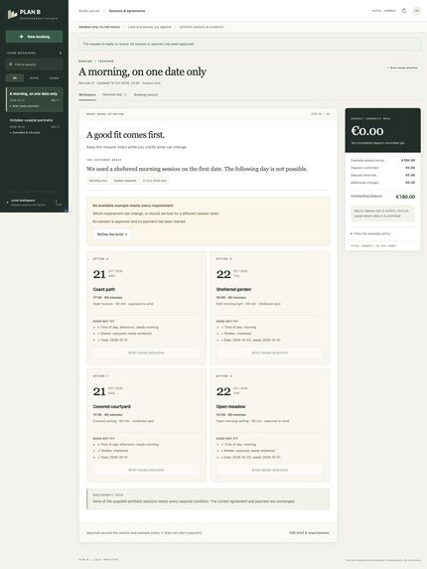Click the Sessions & agreements breadcrumb
427x569 pixels.
coord(127,11)
